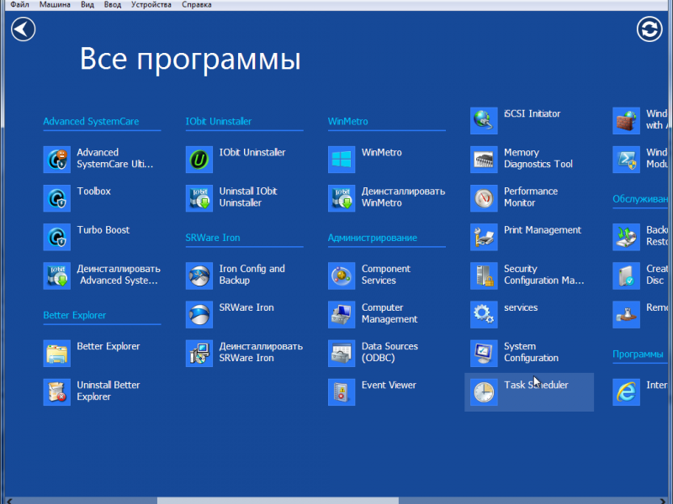Click the 'services' label

click(x=521, y=307)
